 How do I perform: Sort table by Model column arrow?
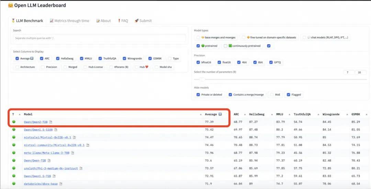click(x=201, y=114)
